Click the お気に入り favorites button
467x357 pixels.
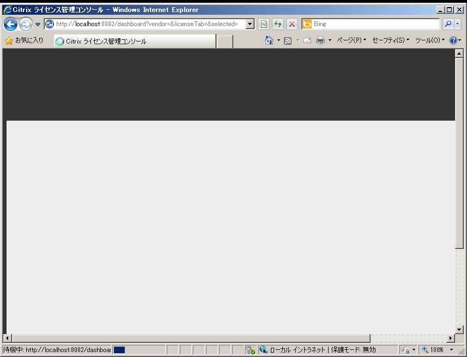[x=24, y=41]
